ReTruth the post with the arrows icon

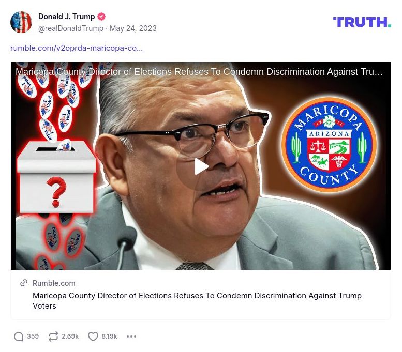point(53,336)
